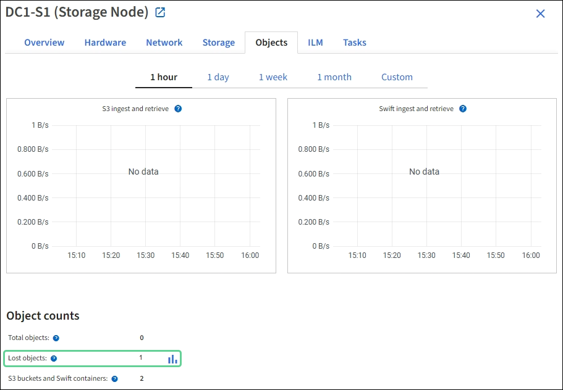This screenshot has width=563, height=390.
Task: Click help icon next to S3 buckets and Swift containers
Action: (114, 379)
